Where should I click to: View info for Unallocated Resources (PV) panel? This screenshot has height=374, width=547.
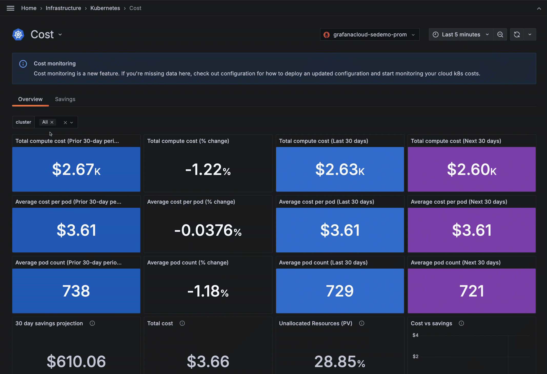[x=362, y=323]
